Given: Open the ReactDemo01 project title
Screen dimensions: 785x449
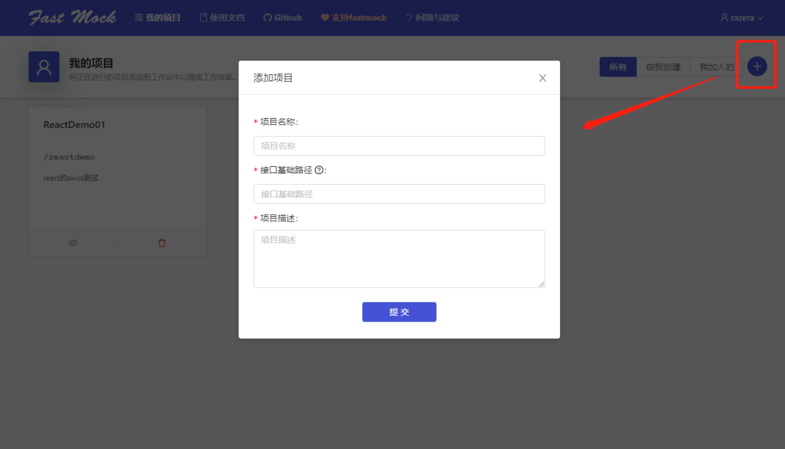Looking at the screenshot, I should tap(74, 124).
